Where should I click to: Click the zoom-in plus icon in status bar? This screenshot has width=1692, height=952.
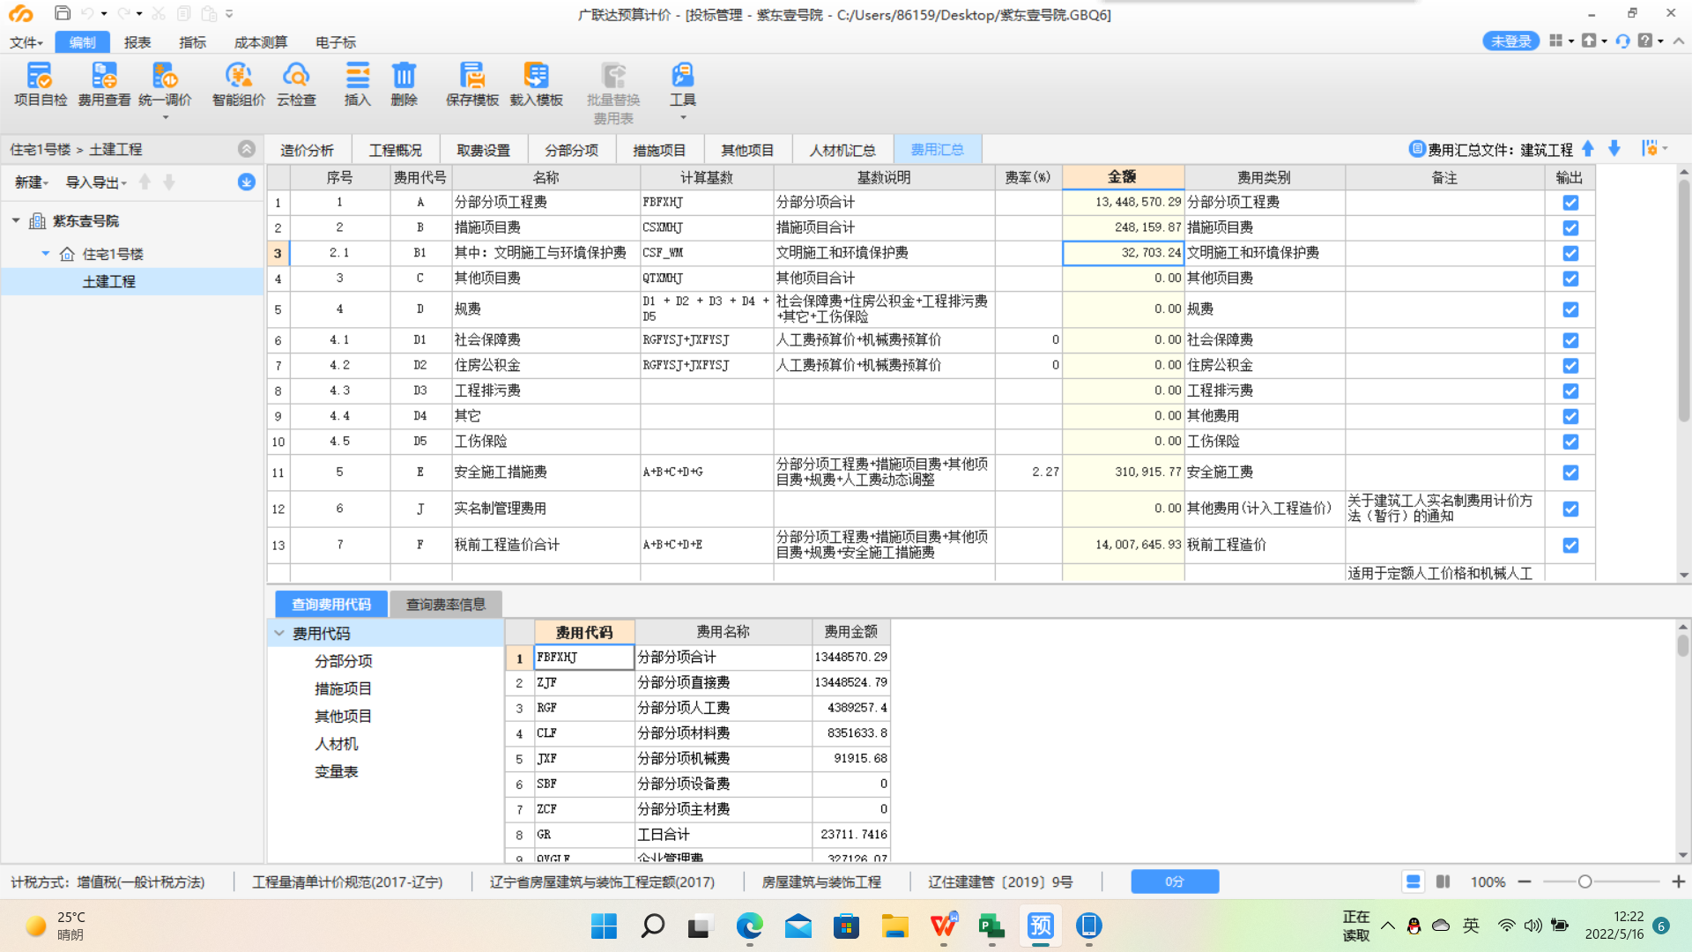tap(1678, 881)
